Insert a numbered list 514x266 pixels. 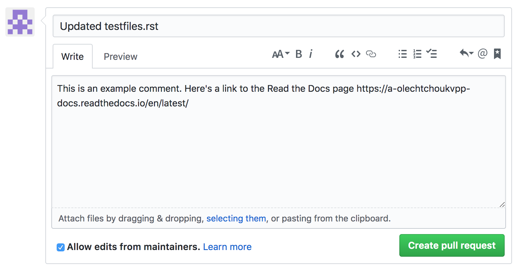click(x=417, y=54)
